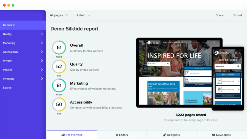Viewport: 247px width, 139px height.
Task: Click 'Quality of this website' description
Action: click(x=84, y=70)
